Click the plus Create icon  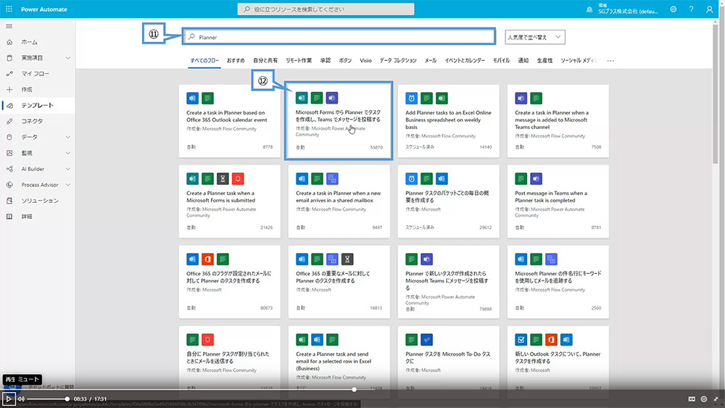pyautogui.click(x=9, y=90)
